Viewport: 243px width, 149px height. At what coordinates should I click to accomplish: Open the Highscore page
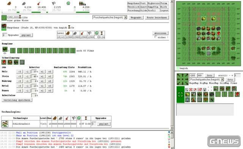(x=153, y=3)
